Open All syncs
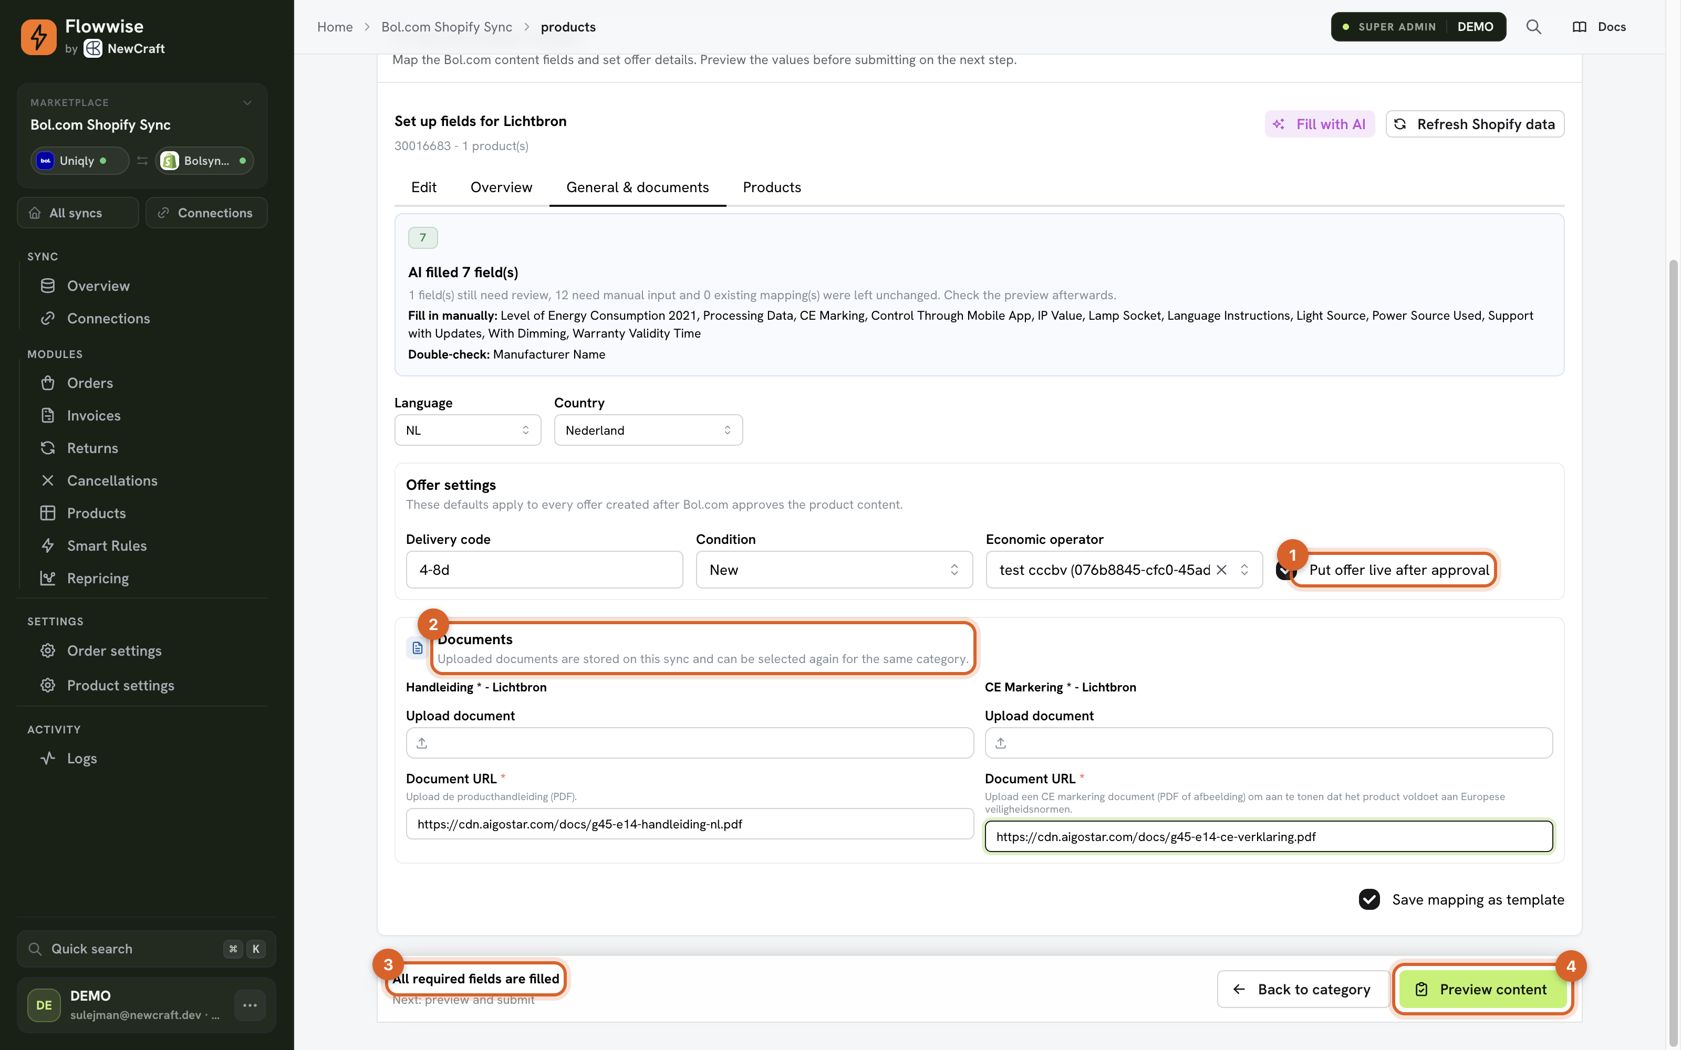Screen dimensions: 1681x1050 point(78,213)
